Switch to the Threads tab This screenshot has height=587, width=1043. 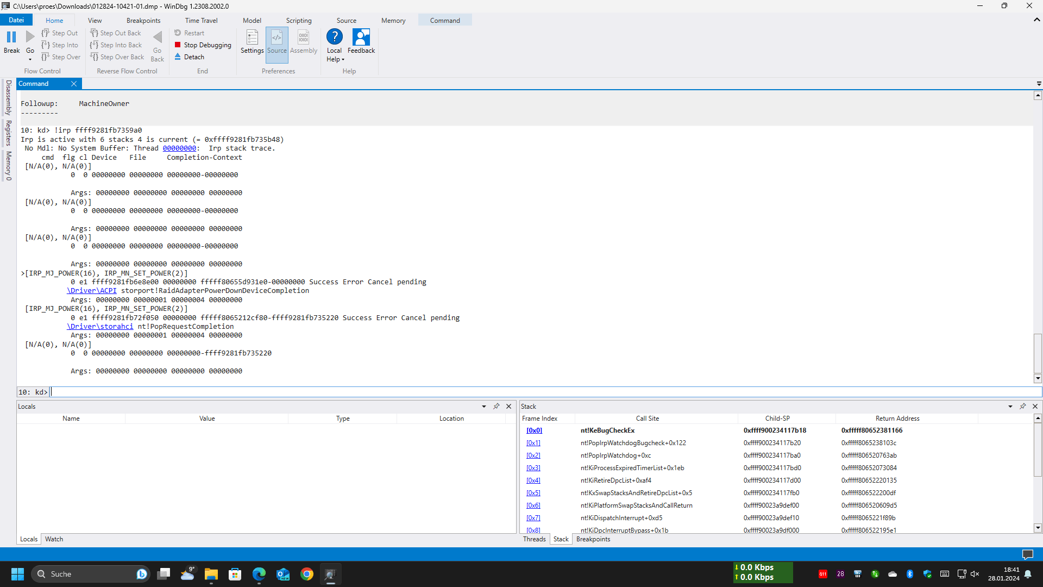tap(534, 539)
